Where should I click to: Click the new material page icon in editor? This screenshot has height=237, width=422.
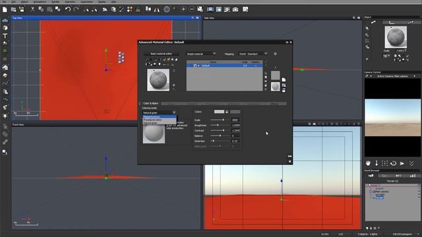[x=284, y=80]
